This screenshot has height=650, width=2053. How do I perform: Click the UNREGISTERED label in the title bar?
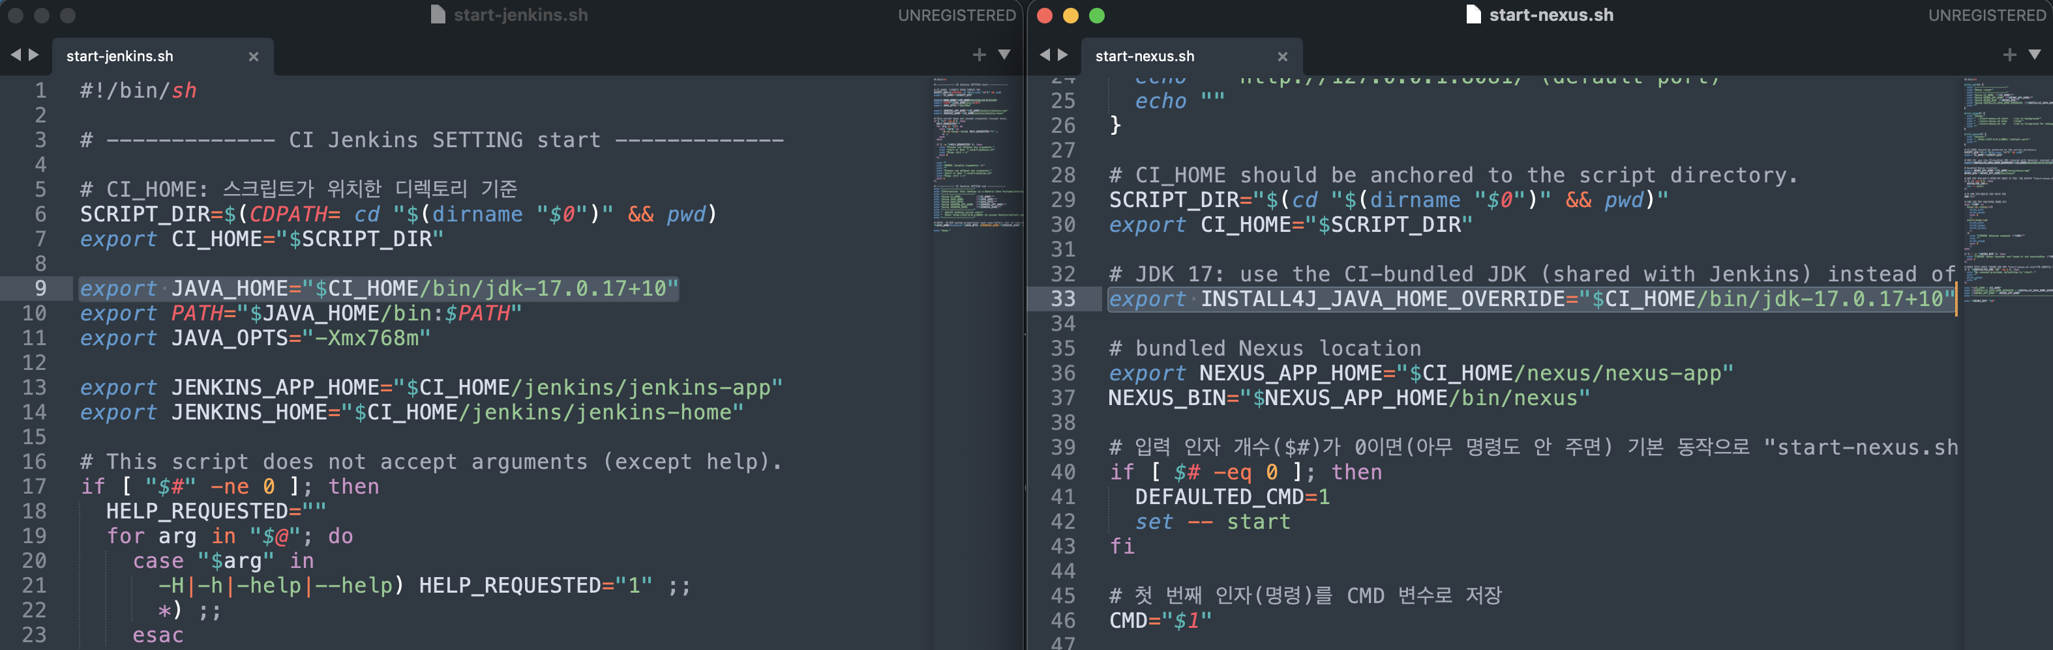(956, 14)
